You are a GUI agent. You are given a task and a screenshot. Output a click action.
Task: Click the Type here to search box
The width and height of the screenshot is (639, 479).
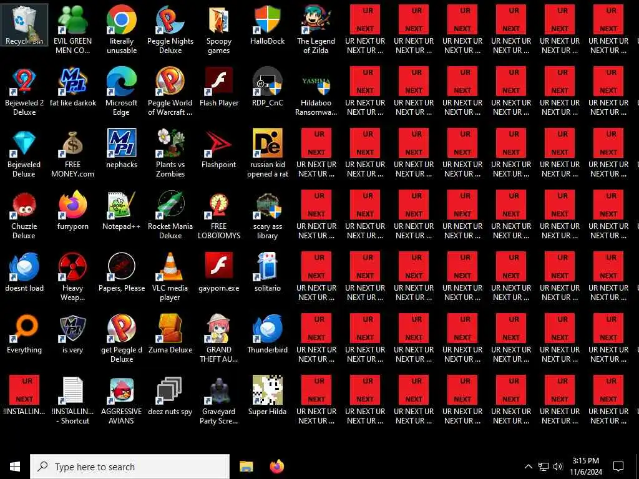click(x=130, y=467)
